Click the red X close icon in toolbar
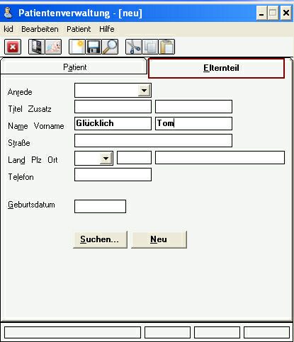Image resolution: width=294 pixels, height=342 pixels. coord(13,47)
